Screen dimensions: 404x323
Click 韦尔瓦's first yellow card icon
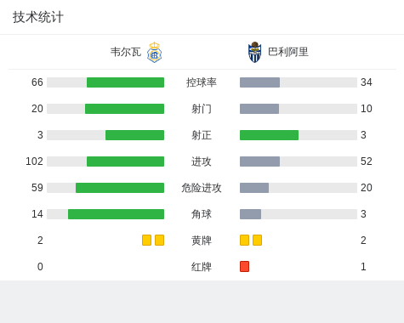coord(146,240)
